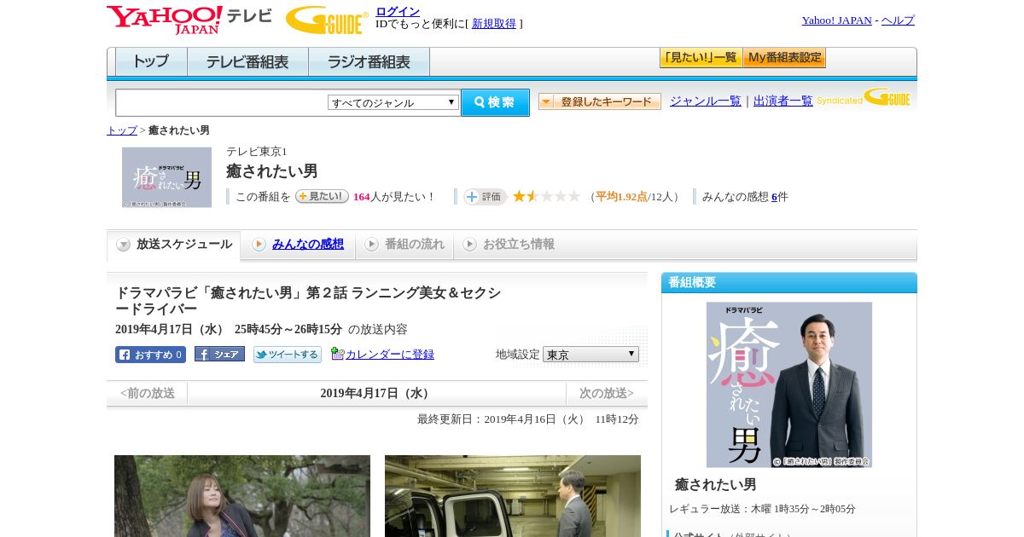Click the 番組概要 poster image

point(789,384)
